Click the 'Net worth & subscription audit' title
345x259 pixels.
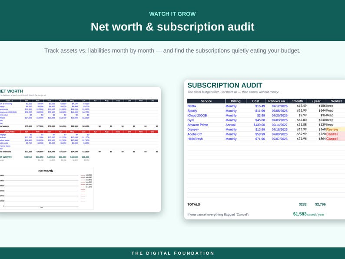[172, 27]
